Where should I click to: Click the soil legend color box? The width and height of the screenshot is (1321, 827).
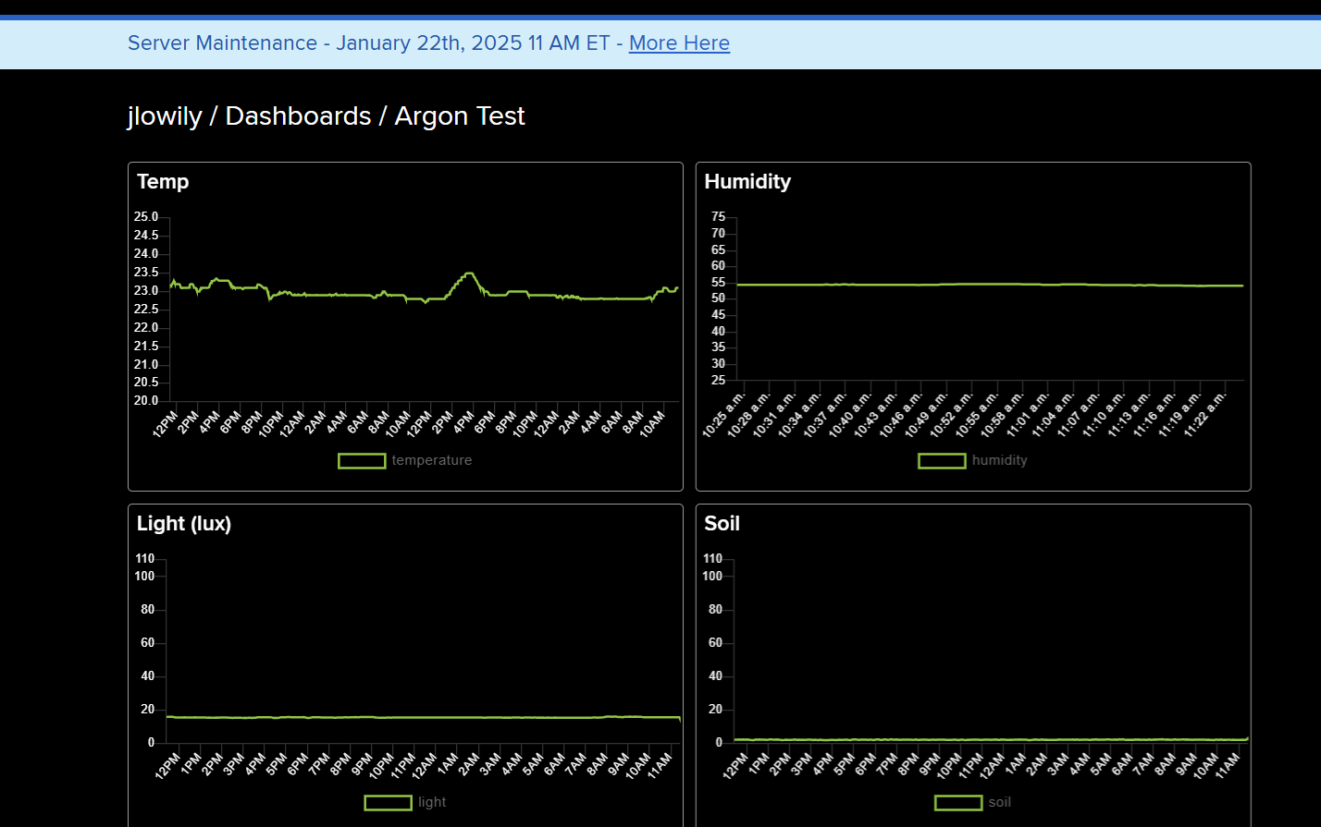point(958,802)
